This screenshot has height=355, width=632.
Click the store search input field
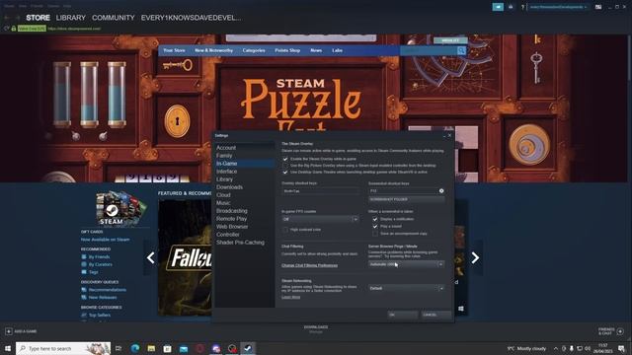pos(429,50)
